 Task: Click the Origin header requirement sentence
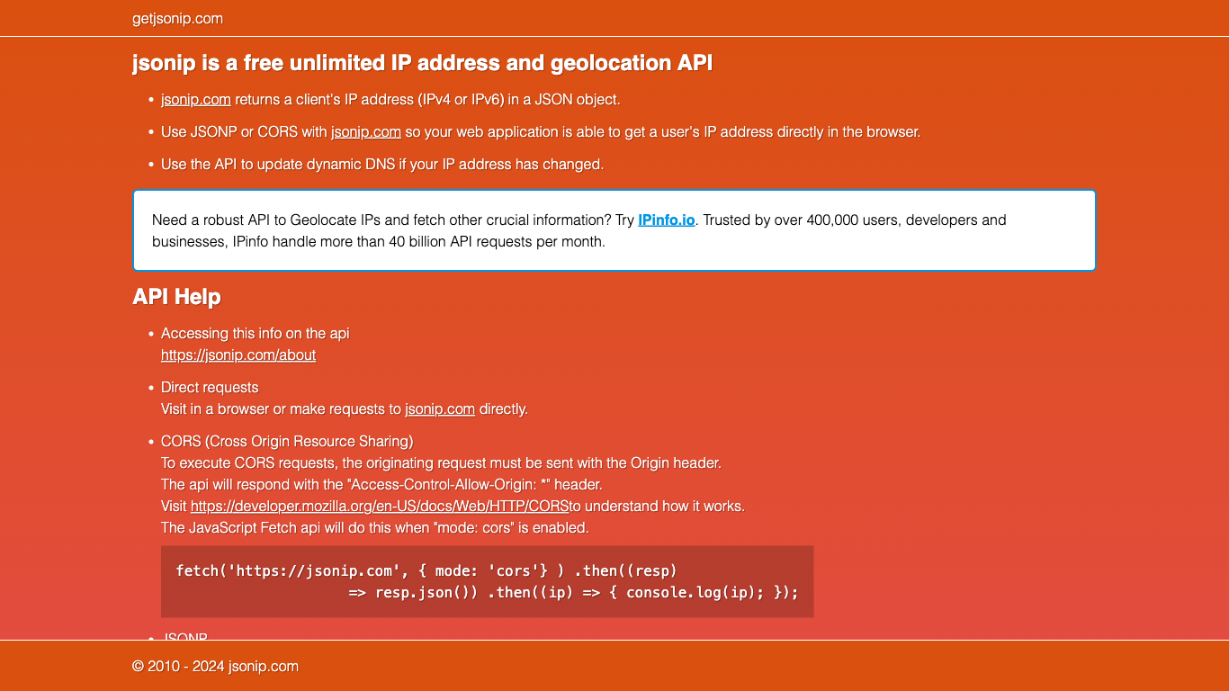pyautogui.click(x=442, y=462)
